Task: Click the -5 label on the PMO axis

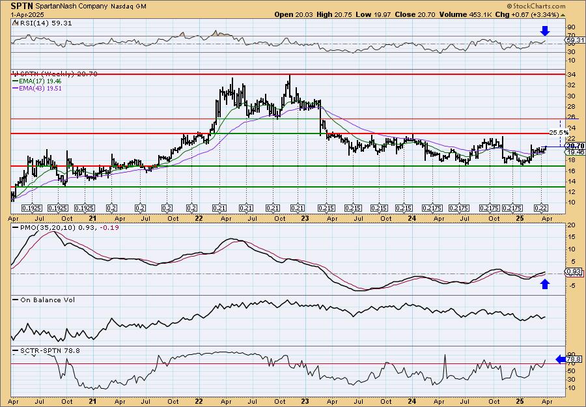Action: pos(572,286)
